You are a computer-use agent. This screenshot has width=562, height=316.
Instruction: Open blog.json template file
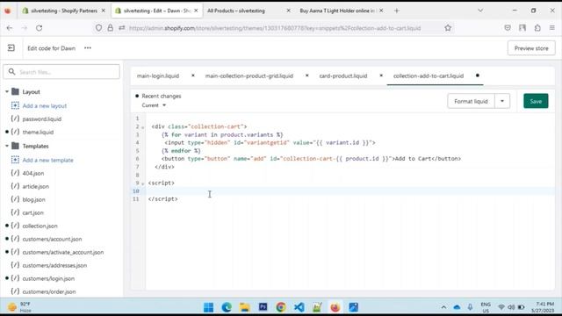[x=33, y=199]
